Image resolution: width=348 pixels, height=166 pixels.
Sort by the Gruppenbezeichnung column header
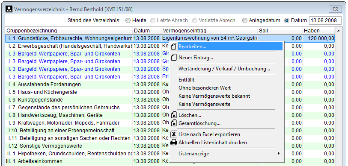pos(69,31)
